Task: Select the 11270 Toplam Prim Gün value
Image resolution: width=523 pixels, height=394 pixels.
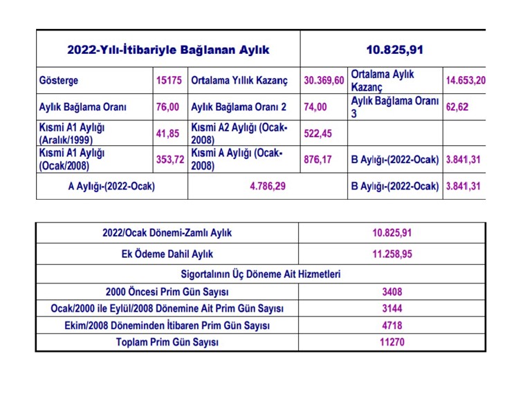Action: [x=392, y=341]
